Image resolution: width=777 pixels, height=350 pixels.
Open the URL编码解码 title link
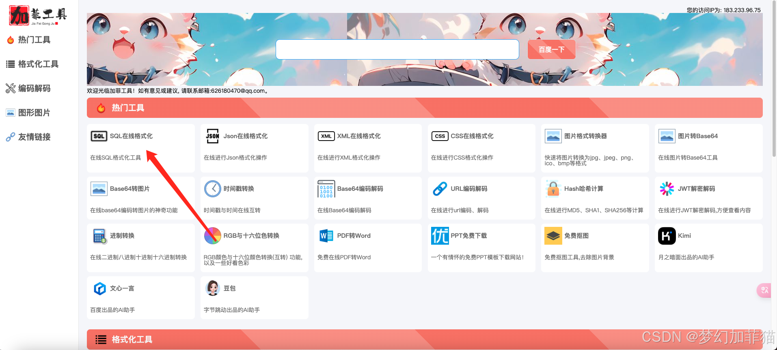469,189
